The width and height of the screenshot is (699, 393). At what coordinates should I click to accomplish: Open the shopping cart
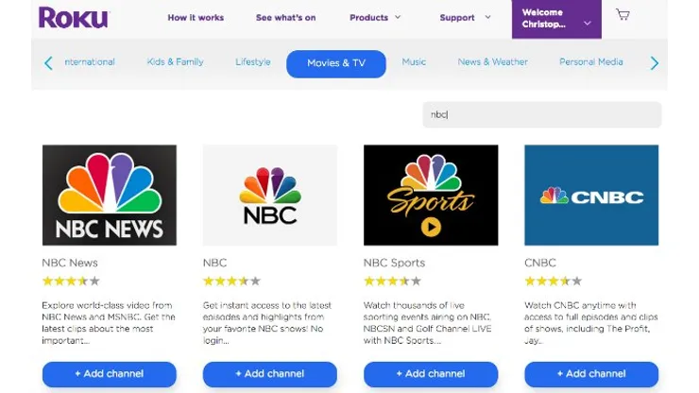click(x=622, y=15)
